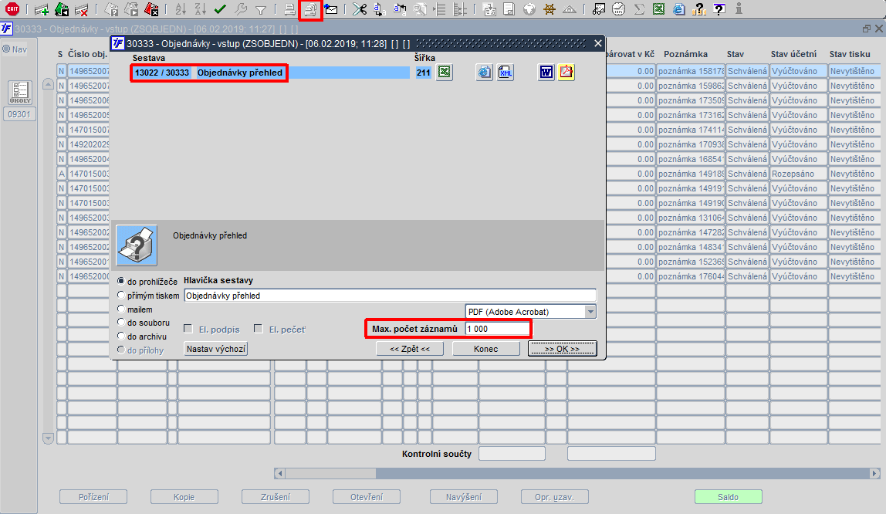Screen dimensions: 886x514
Task: Click the << Zpět << button
Action: 410,349
